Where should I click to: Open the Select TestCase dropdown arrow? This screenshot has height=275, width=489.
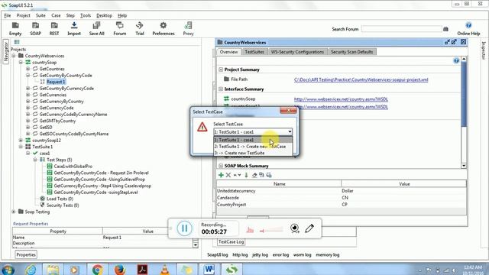point(290,132)
